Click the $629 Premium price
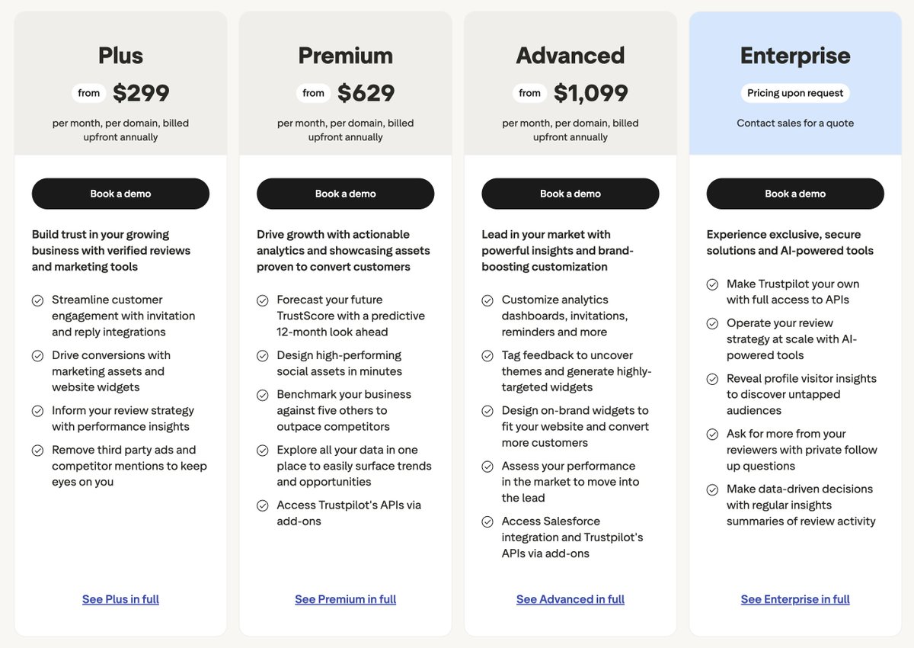The height and width of the screenshot is (648, 914). click(366, 93)
